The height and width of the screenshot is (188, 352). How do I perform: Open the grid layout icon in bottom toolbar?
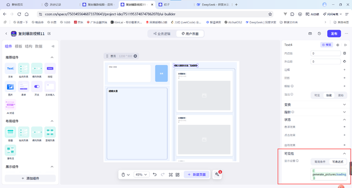[178, 175]
